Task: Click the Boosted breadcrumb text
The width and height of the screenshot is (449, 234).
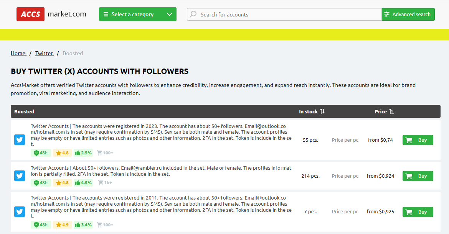Action: (x=73, y=54)
